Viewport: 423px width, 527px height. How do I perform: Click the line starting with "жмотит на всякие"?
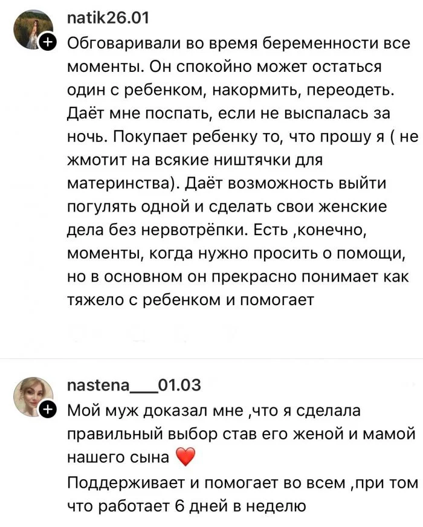tap(196, 160)
